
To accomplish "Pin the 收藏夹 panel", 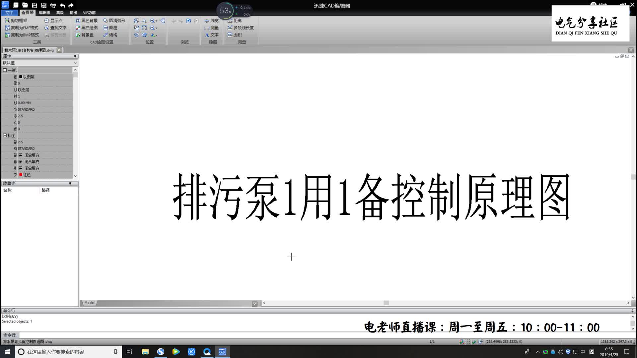I will tap(70, 183).
